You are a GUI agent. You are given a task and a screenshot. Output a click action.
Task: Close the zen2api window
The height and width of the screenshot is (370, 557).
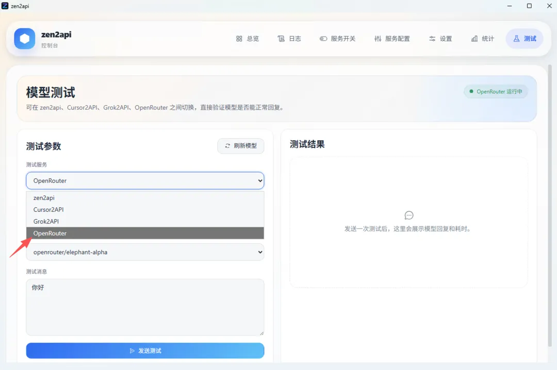549,6
